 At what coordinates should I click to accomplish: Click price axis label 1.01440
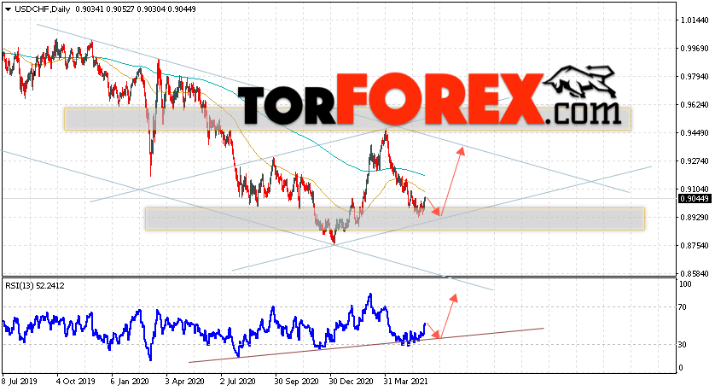pos(695,20)
